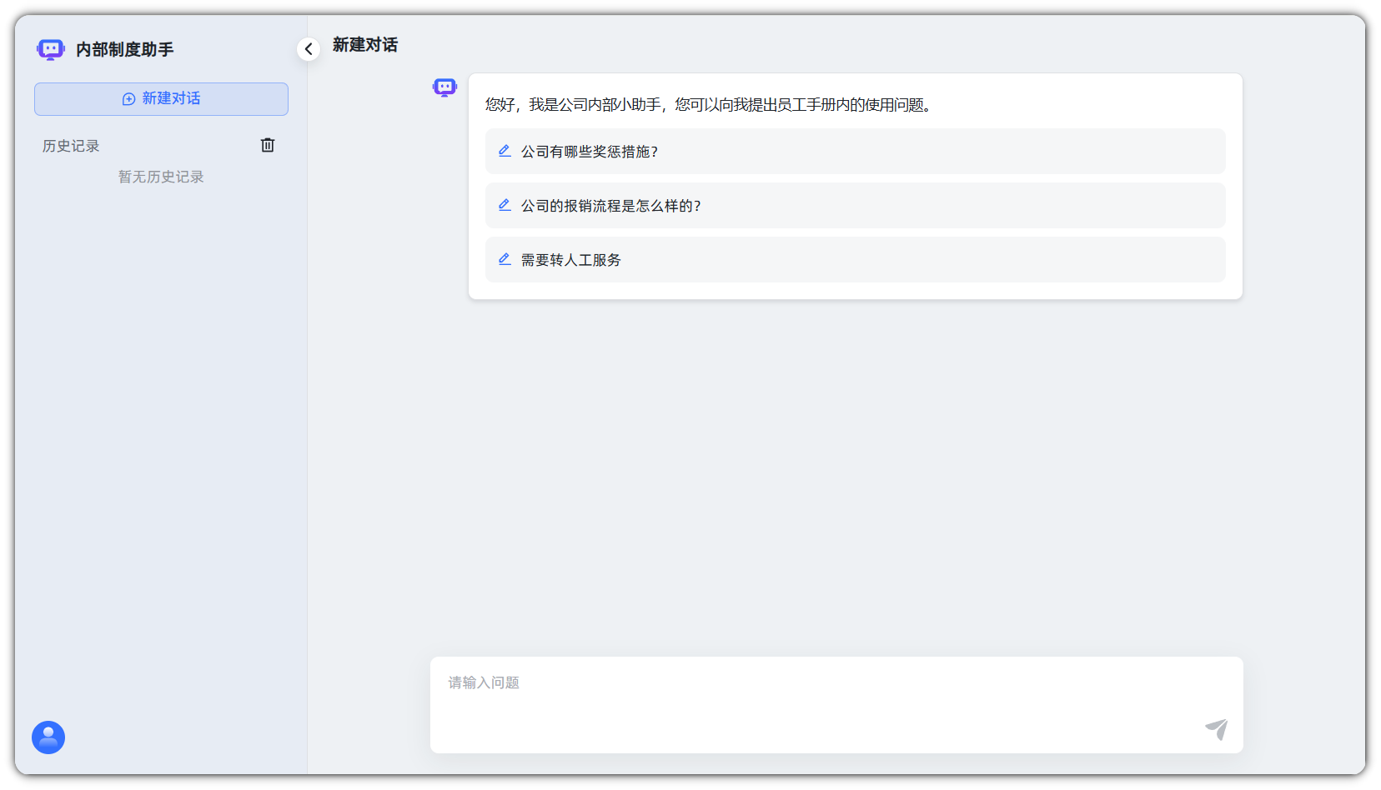Delete history with the trash icon
This screenshot has width=1381, height=790.
[268, 145]
